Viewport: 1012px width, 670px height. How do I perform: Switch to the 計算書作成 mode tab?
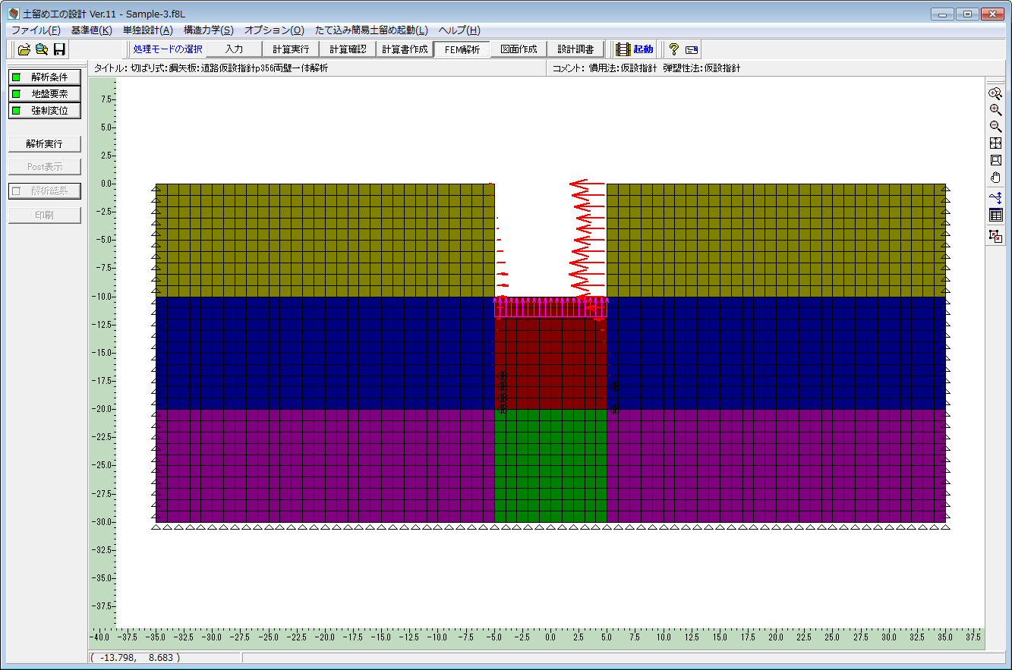click(x=405, y=49)
